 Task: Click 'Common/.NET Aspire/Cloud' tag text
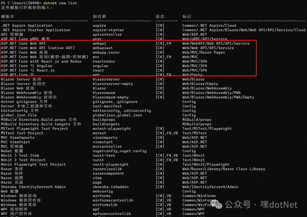[x=209, y=25]
